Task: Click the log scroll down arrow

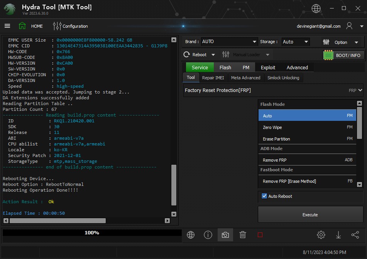Action: click(174, 214)
